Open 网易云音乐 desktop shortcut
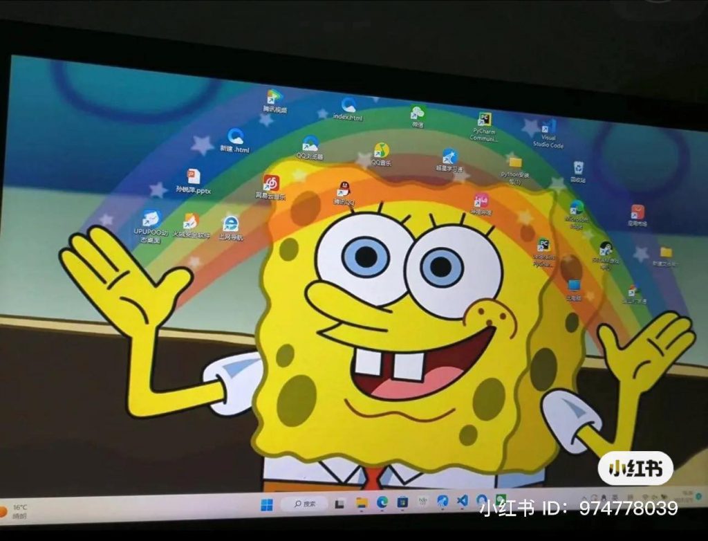Viewport: 708px width, 541px height. [x=271, y=183]
